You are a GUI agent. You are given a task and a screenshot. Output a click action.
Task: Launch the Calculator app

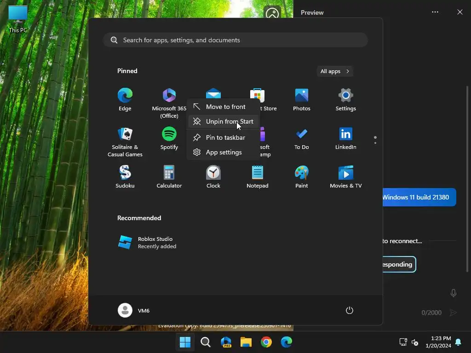(169, 177)
